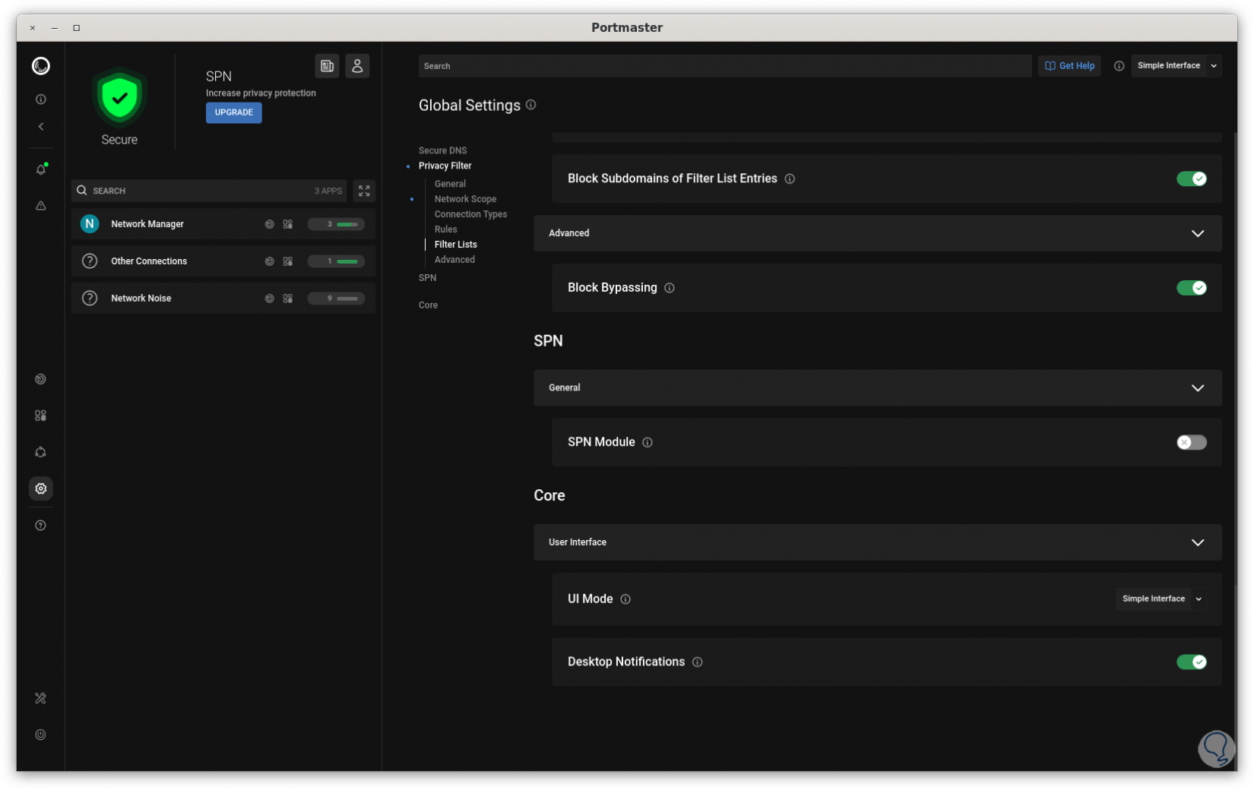Screen dimensions: 1254x790
Task: Open the version info icon in the sidebar
Action: pyautogui.click(x=41, y=100)
